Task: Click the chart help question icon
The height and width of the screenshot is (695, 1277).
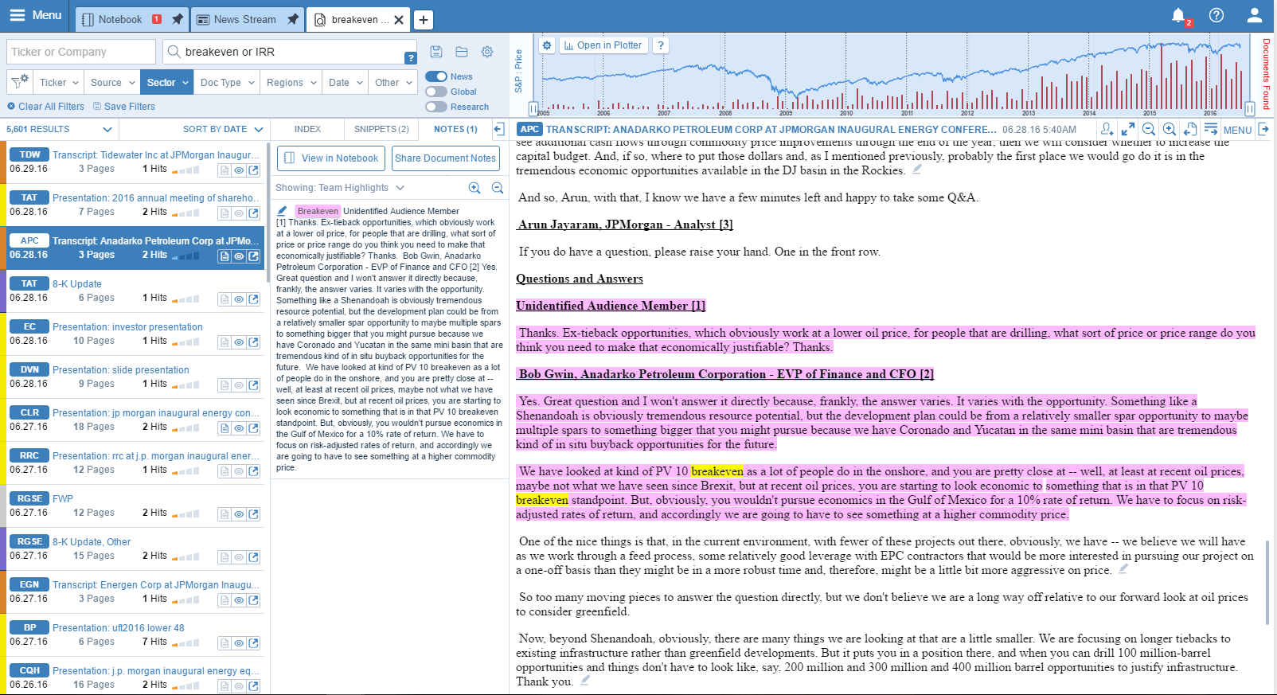Action: pos(661,45)
